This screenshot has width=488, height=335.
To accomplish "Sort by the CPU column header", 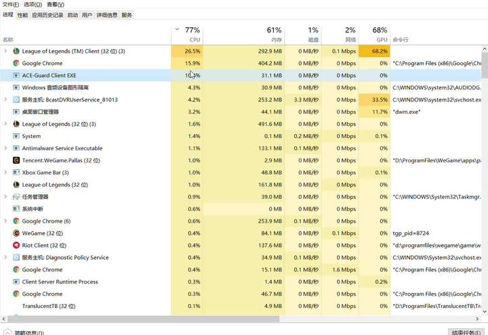I will point(187,35).
